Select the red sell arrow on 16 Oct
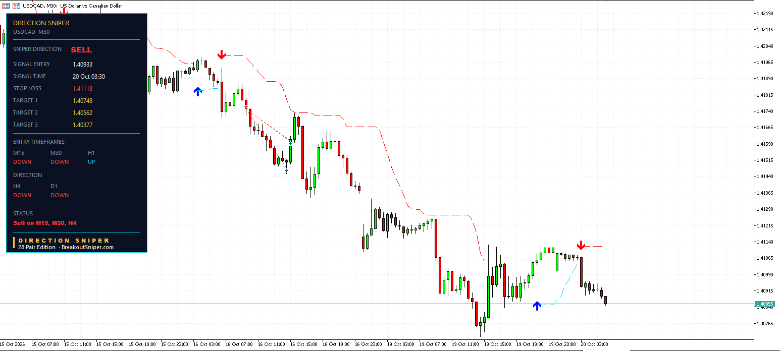This screenshot has height=351, width=780. coord(222,54)
